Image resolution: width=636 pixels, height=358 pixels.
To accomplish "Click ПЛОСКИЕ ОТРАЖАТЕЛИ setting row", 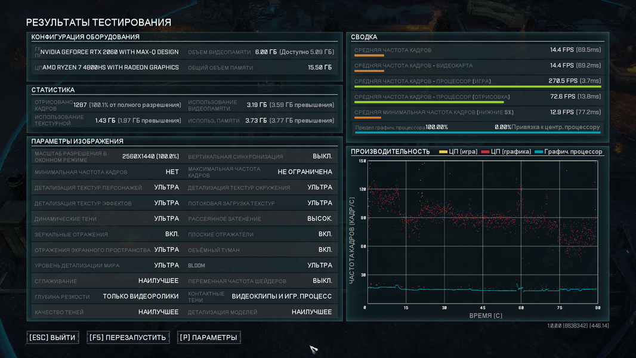I will click(x=261, y=234).
